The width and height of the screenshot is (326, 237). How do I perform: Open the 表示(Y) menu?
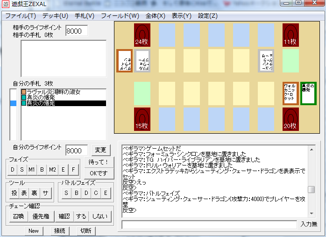coord(181,16)
